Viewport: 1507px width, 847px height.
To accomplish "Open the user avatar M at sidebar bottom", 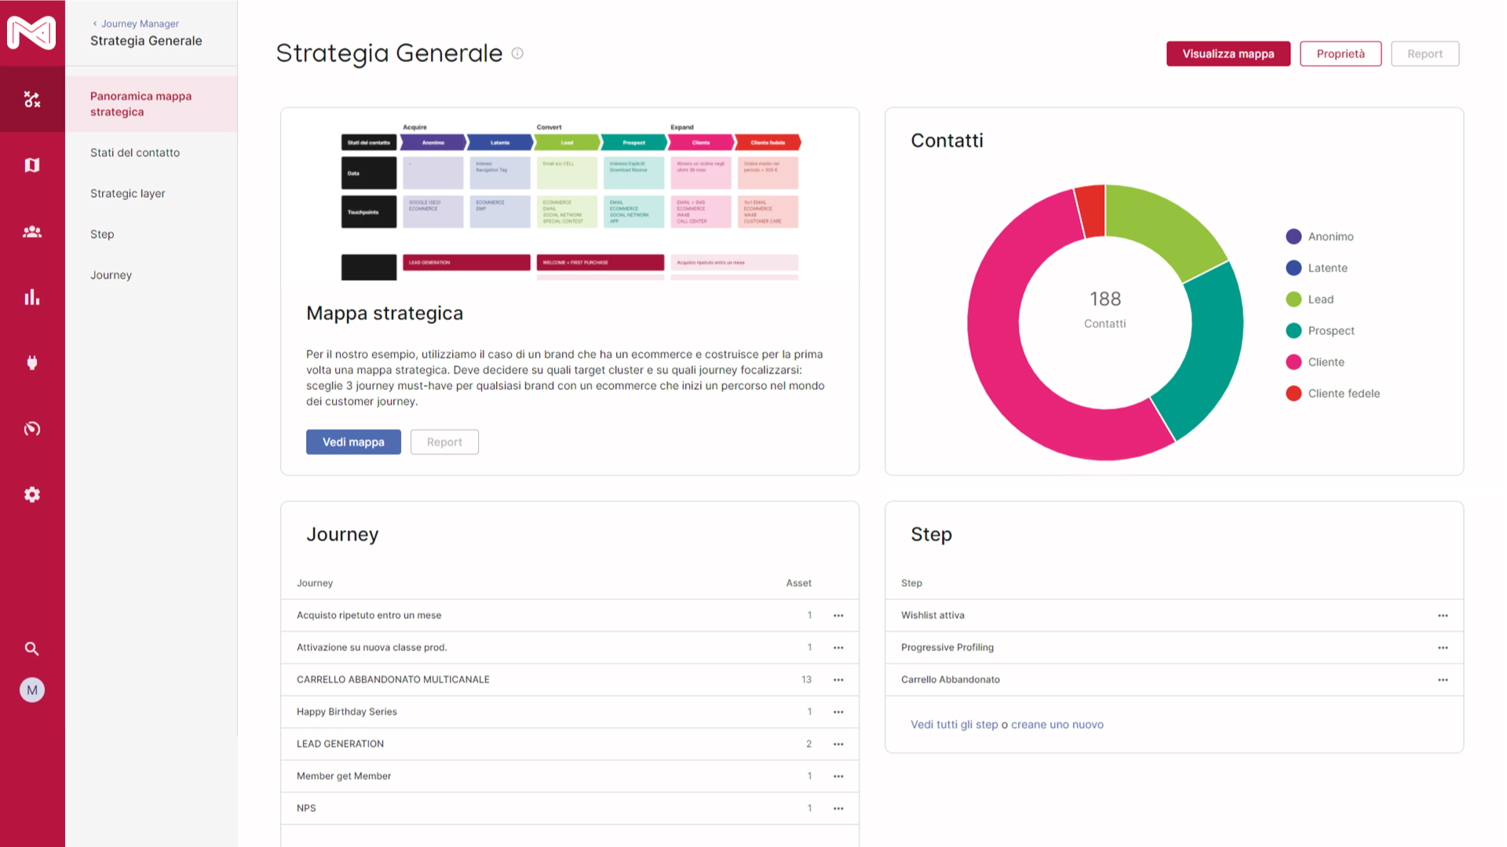I will click(x=32, y=689).
